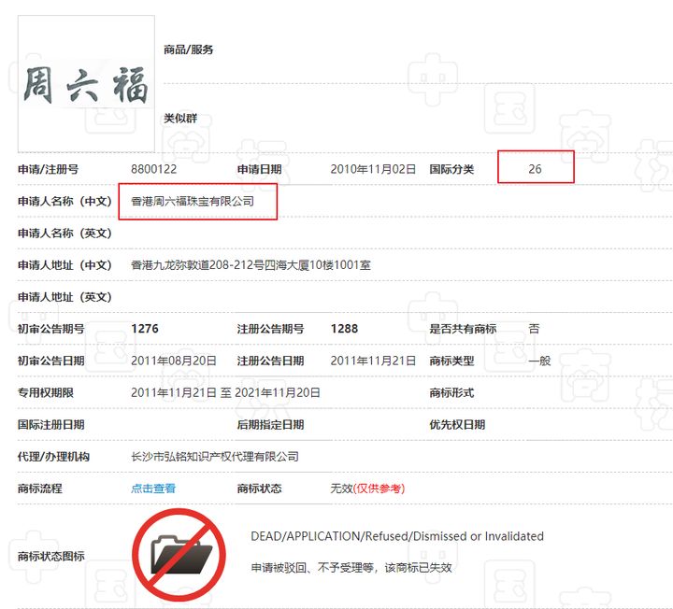Viewport: 673px width, 609px height.
Task: Click the exclusive right period date range
Action: (225, 392)
